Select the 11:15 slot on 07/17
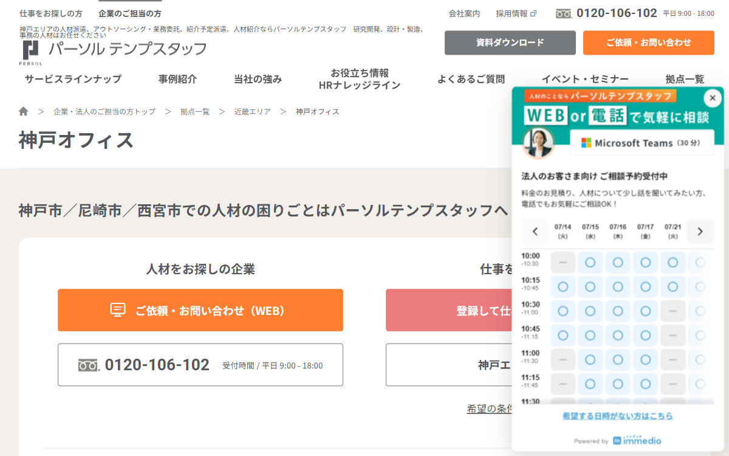The height and width of the screenshot is (456, 729). pyautogui.click(x=645, y=384)
